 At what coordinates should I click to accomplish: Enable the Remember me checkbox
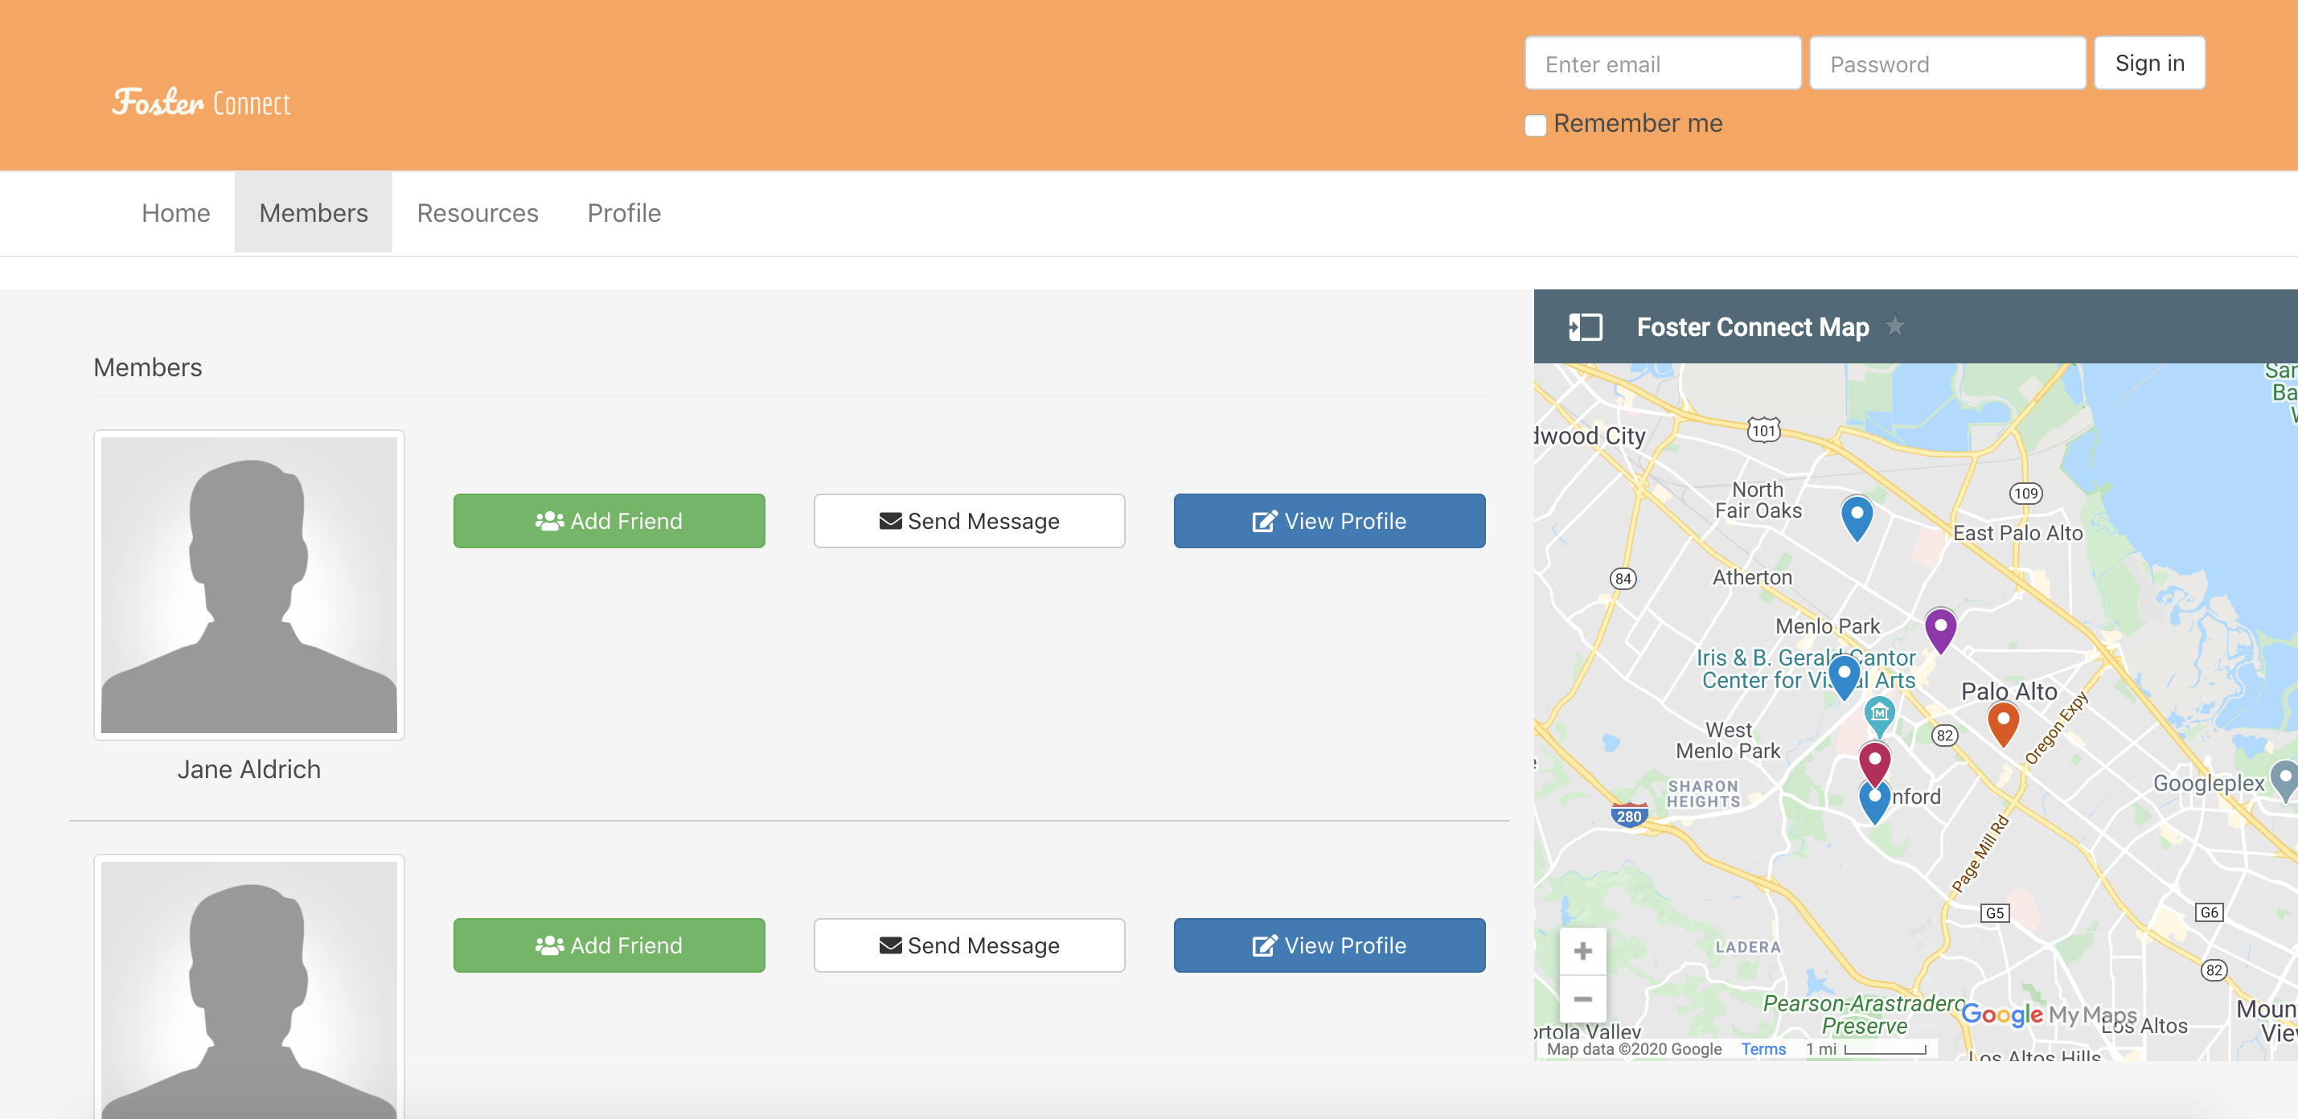point(1535,125)
